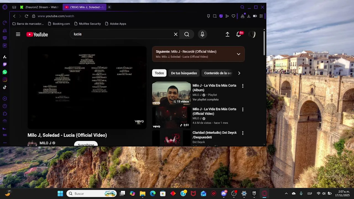Open YouTube hamburger guide menu

18,34
